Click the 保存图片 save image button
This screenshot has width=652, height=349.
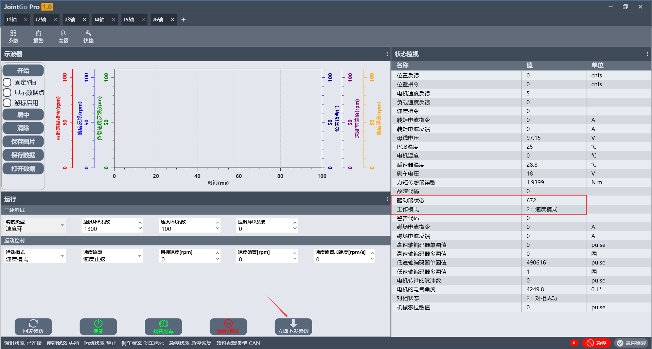click(23, 142)
